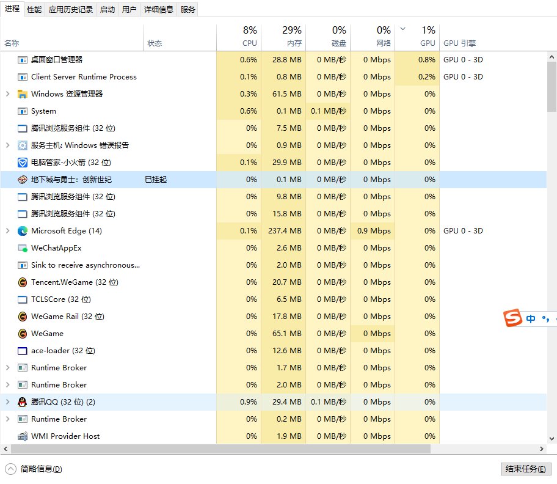This screenshot has width=557, height=484.
Task: Sort by the 状态 column header
Action: pyautogui.click(x=180, y=38)
